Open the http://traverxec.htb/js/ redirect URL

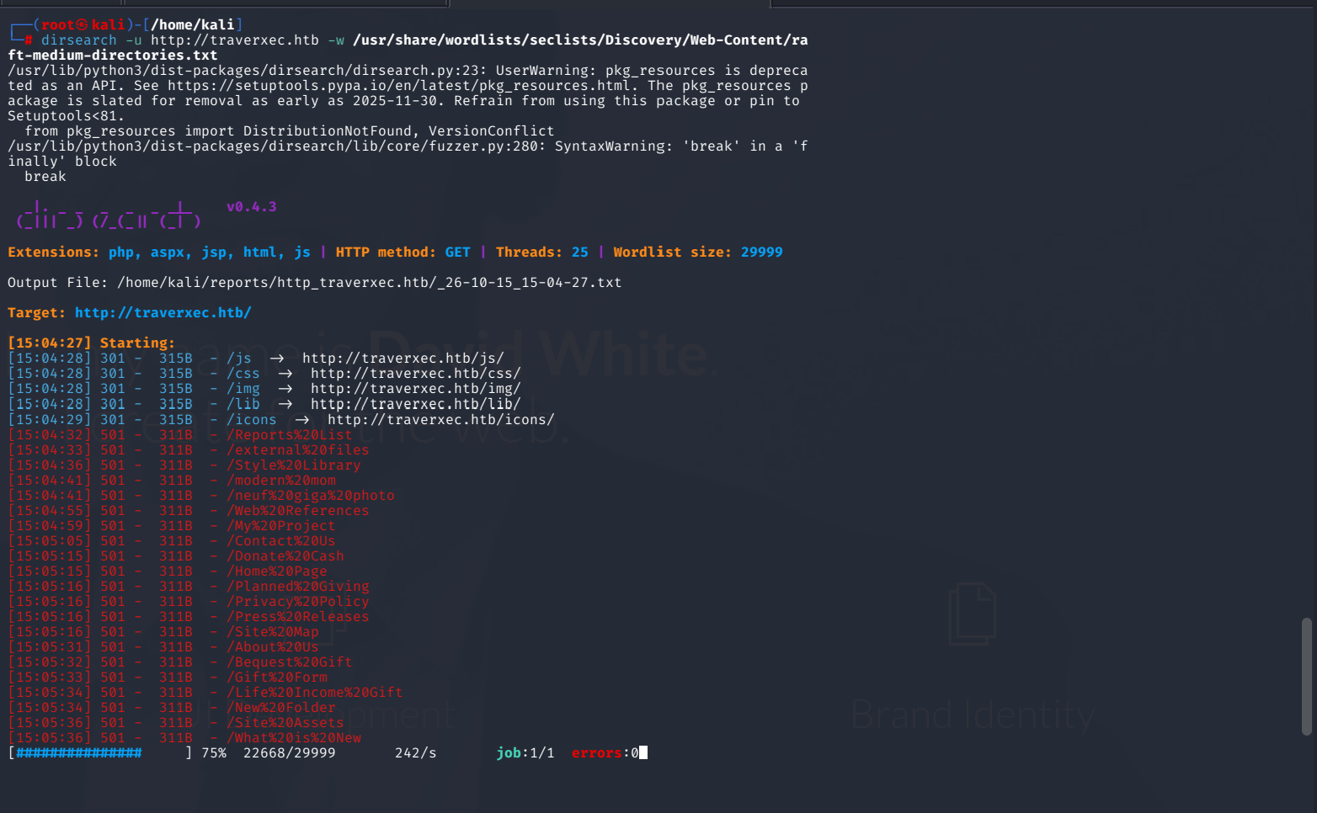point(403,359)
